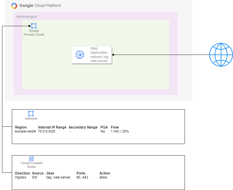The height and width of the screenshot is (190, 233).
Task: Click the blue internet globe icon
Action: click(221, 55)
